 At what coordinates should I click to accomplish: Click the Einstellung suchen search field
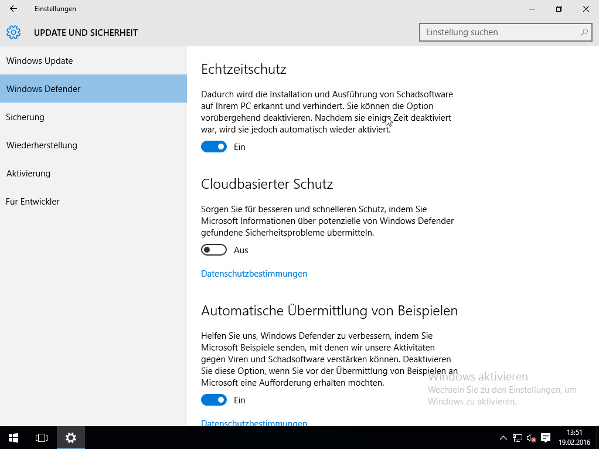505,32
